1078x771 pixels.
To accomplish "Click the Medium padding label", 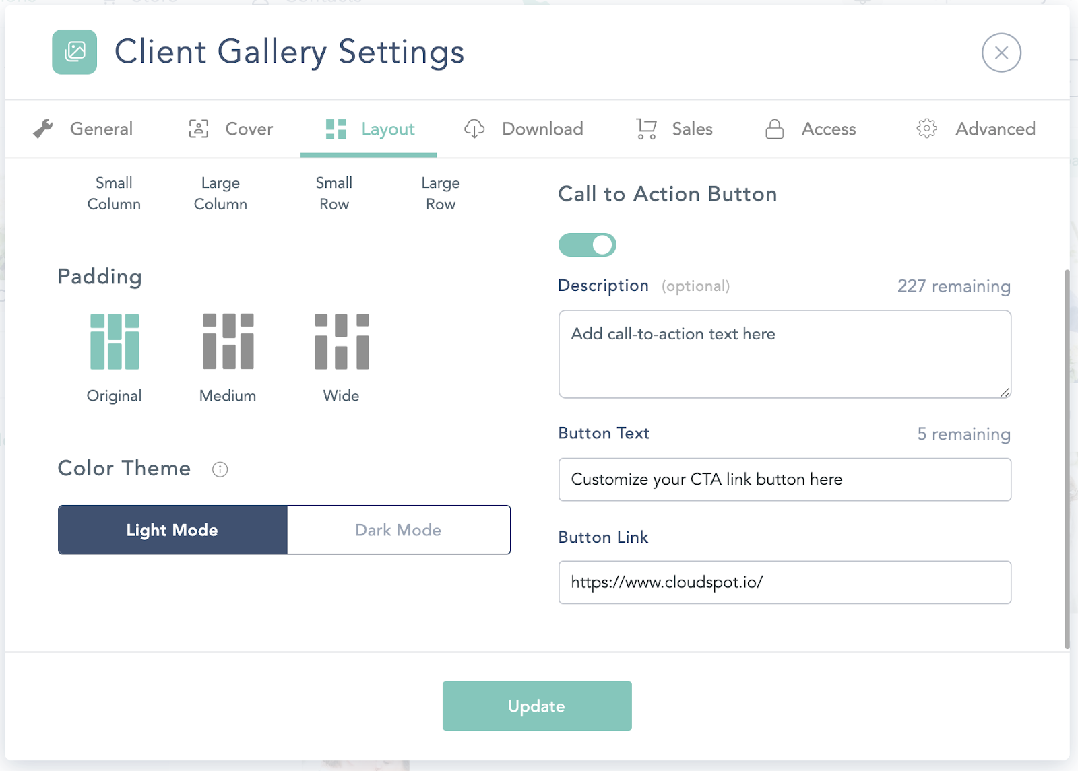I will [228, 396].
